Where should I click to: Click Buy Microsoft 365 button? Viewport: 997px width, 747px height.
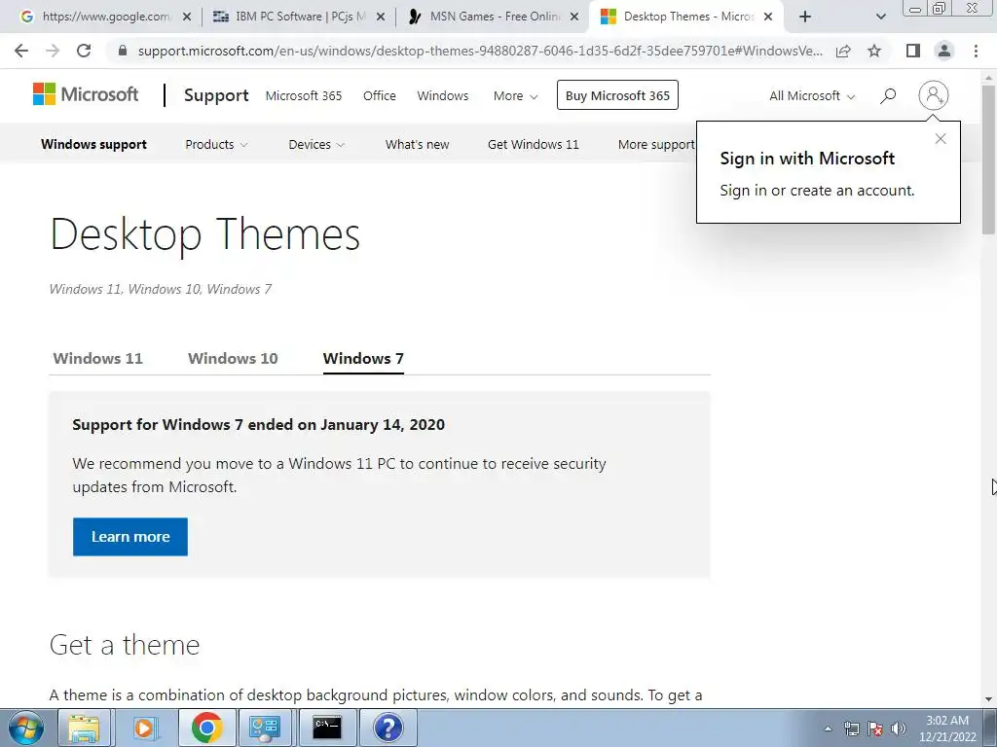click(x=617, y=95)
